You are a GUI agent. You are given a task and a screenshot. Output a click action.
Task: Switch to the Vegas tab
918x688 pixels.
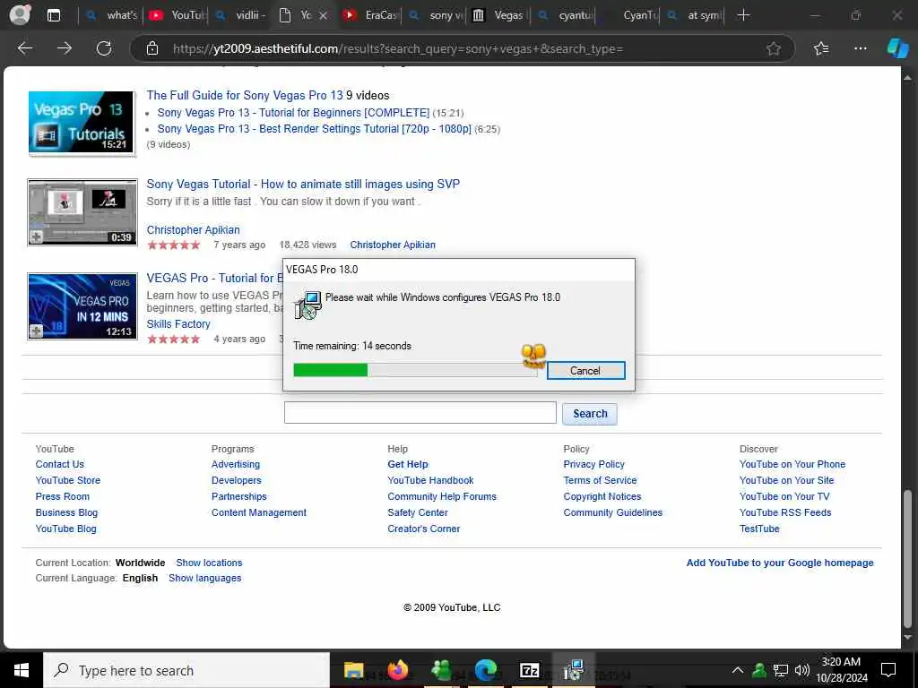[498, 15]
